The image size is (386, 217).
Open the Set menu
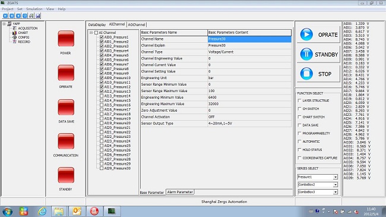click(20, 9)
